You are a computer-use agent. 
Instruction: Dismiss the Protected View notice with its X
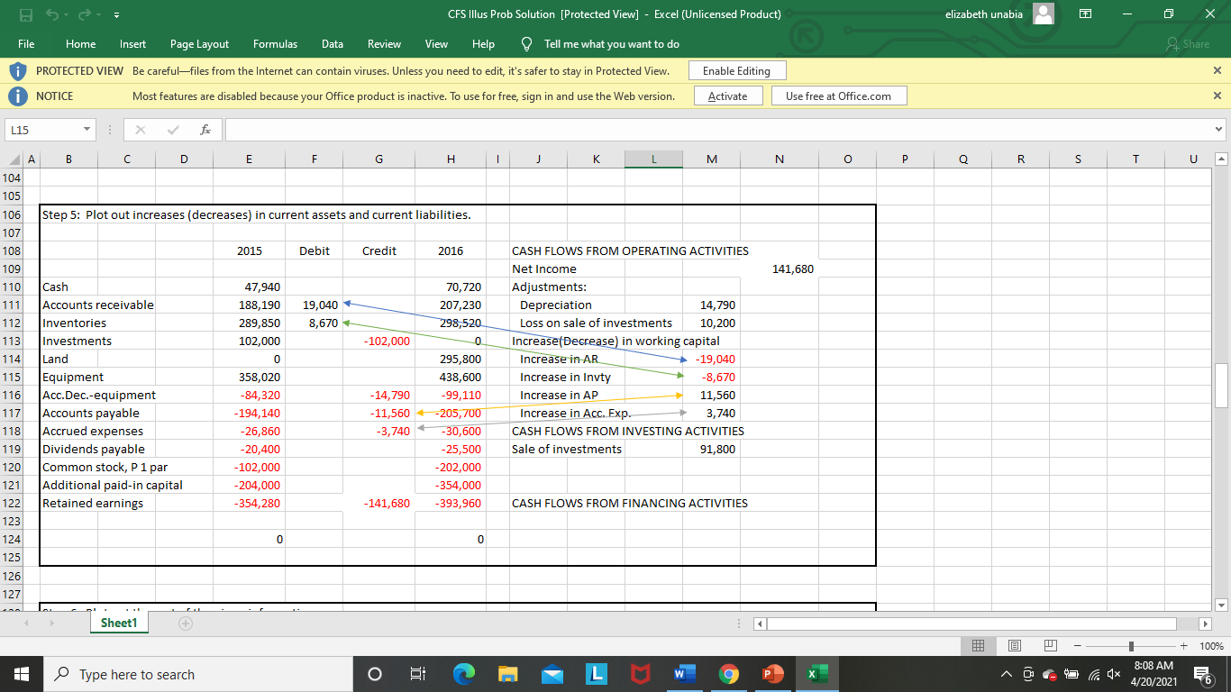point(1217,70)
